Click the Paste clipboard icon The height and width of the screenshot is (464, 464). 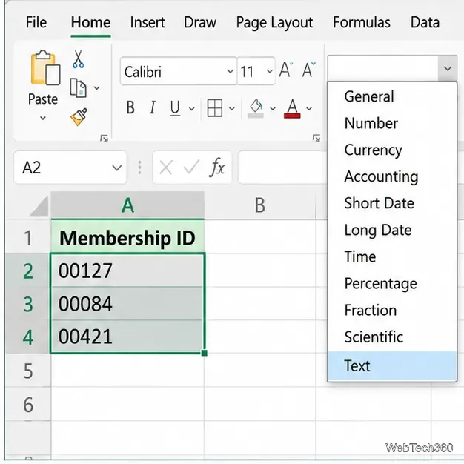pyautogui.click(x=45, y=67)
